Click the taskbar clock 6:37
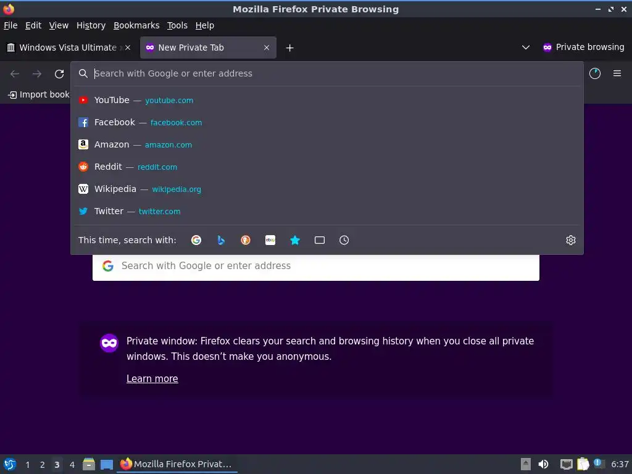This screenshot has width=632, height=474. pyautogui.click(x=620, y=464)
